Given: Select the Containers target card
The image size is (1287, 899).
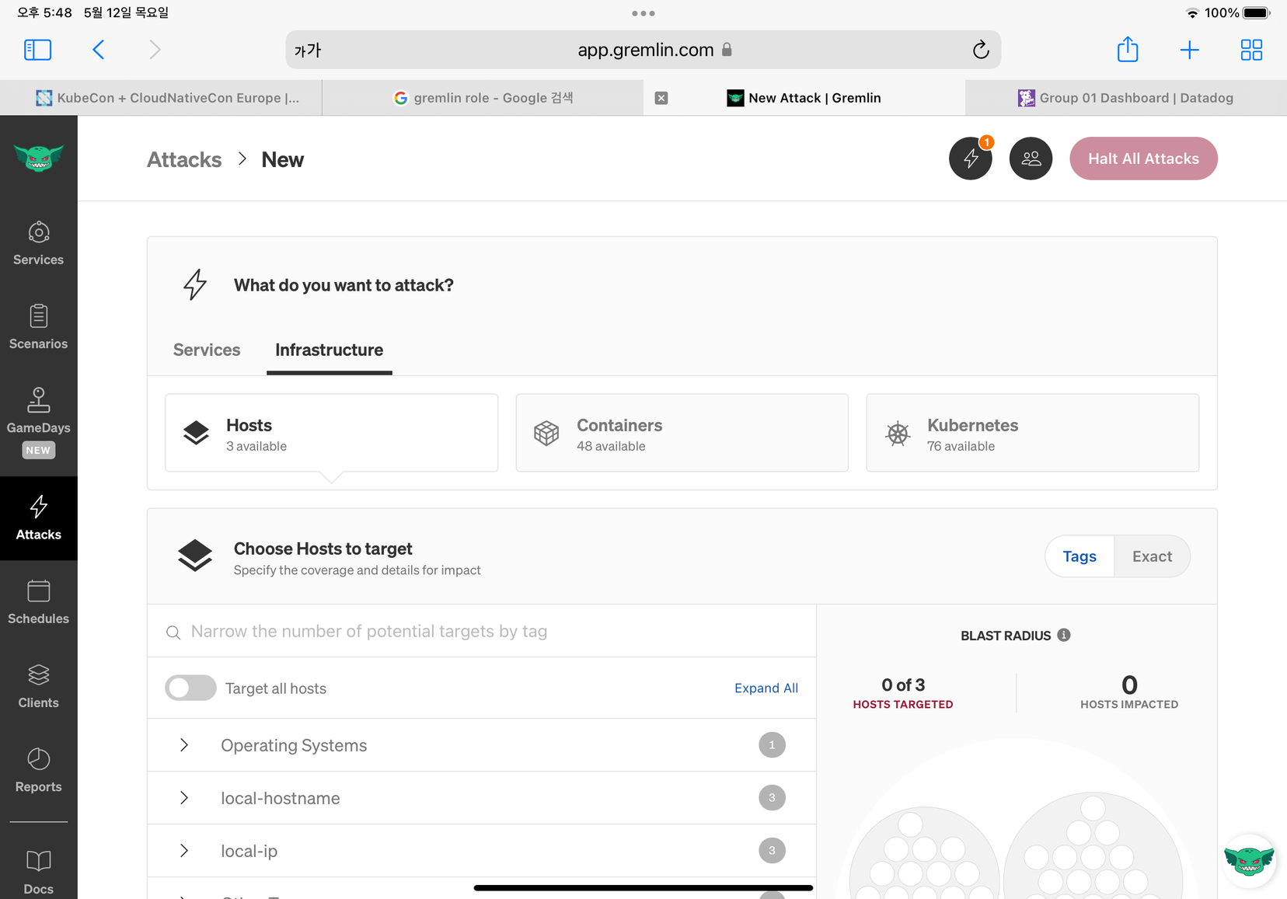Looking at the screenshot, I should (x=682, y=433).
